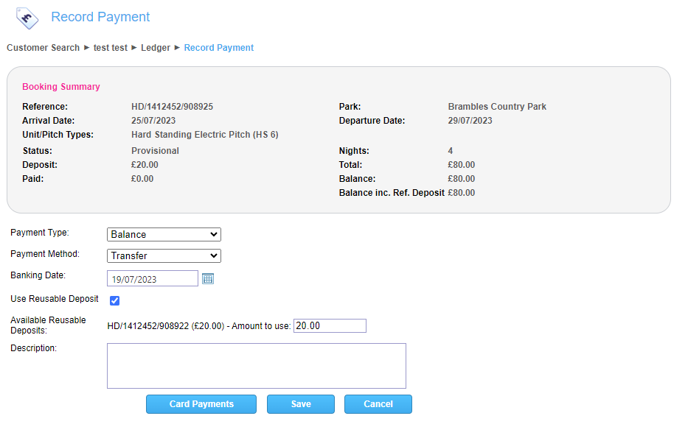
Task: Open the calendar picker next to Banking Date
Action: pyautogui.click(x=208, y=278)
